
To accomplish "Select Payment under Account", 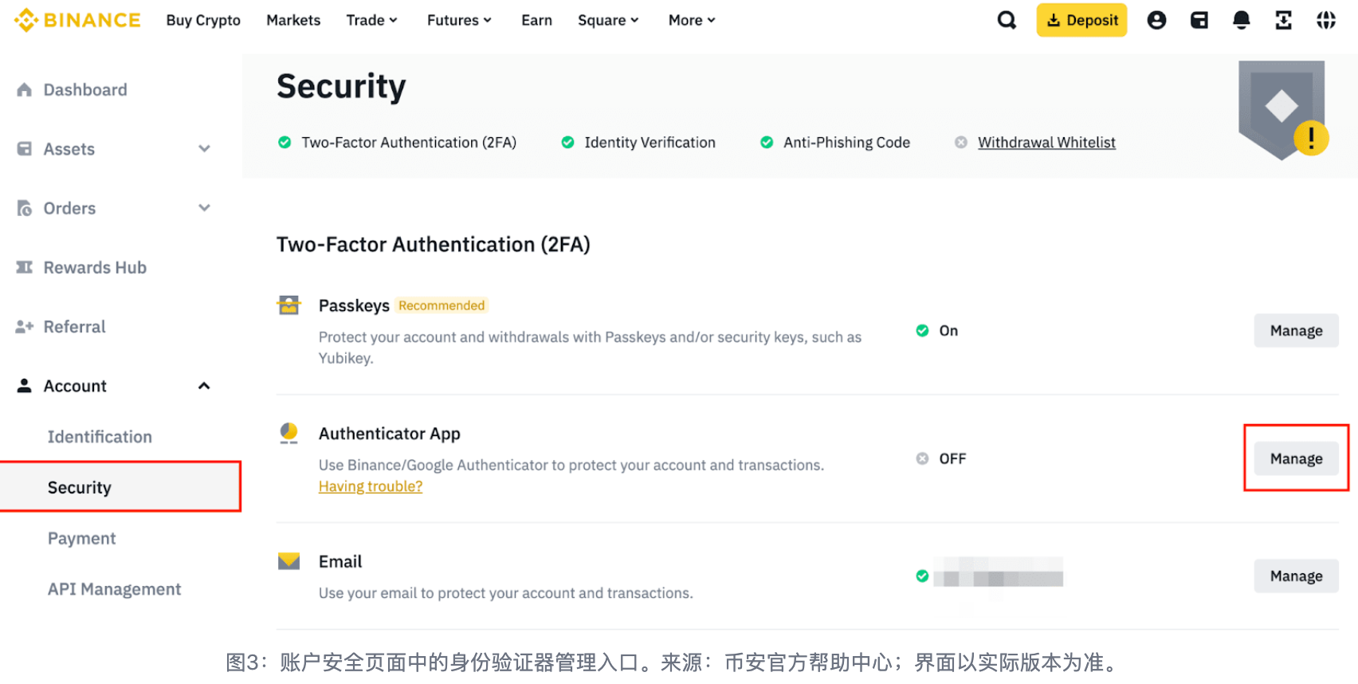I will pos(81,538).
